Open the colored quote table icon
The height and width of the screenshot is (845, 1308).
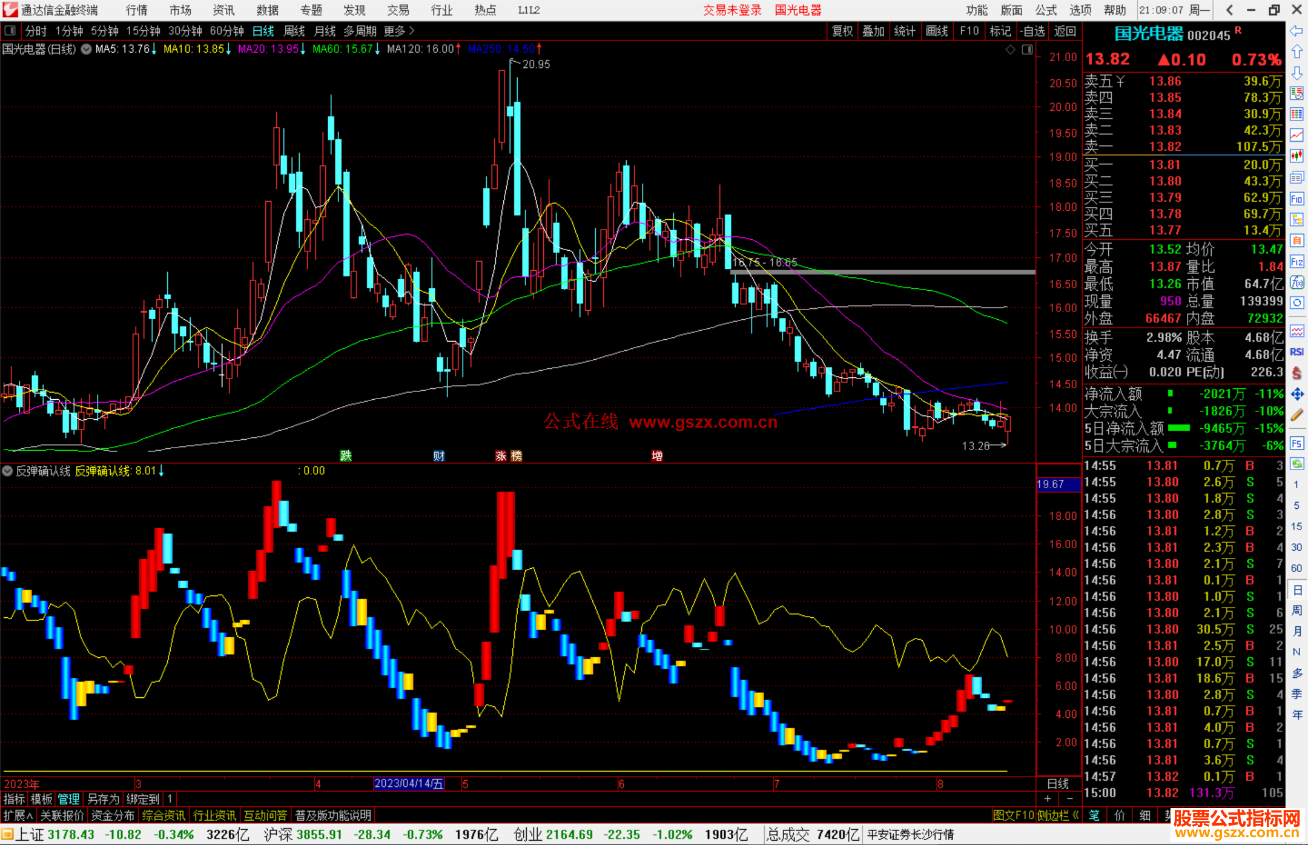[1296, 114]
